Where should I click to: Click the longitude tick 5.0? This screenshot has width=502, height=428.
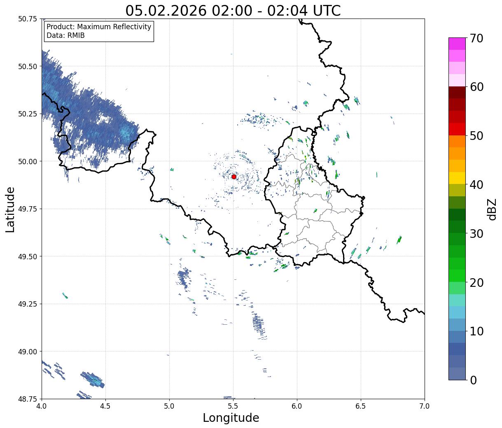169,406
